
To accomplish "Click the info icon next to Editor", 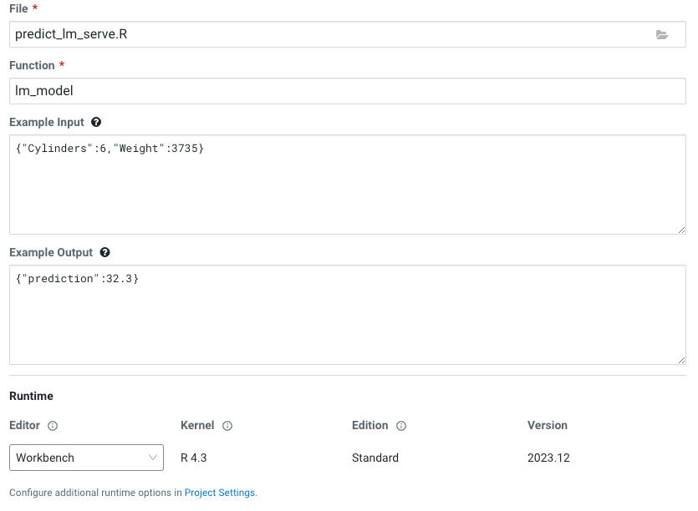I will [53, 426].
